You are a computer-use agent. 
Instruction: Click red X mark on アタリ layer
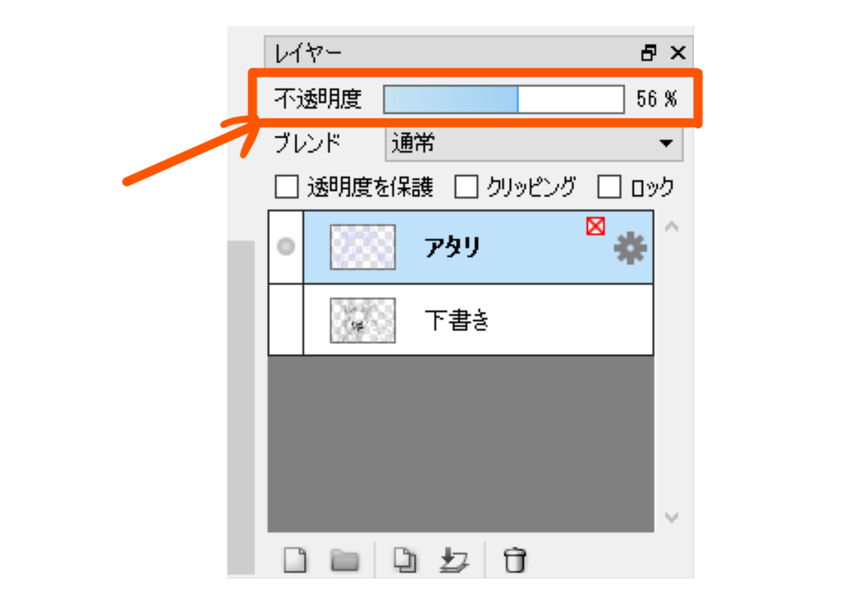click(595, 226)
